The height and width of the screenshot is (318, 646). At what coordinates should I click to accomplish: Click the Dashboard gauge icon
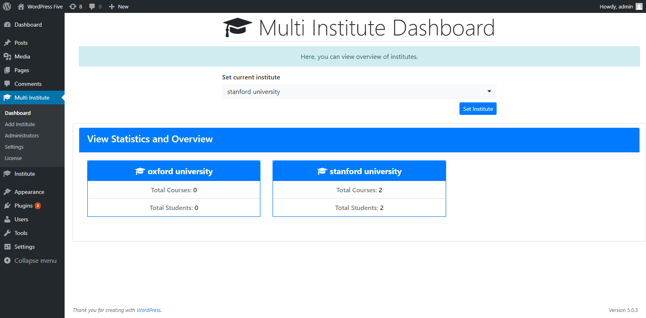7,25
